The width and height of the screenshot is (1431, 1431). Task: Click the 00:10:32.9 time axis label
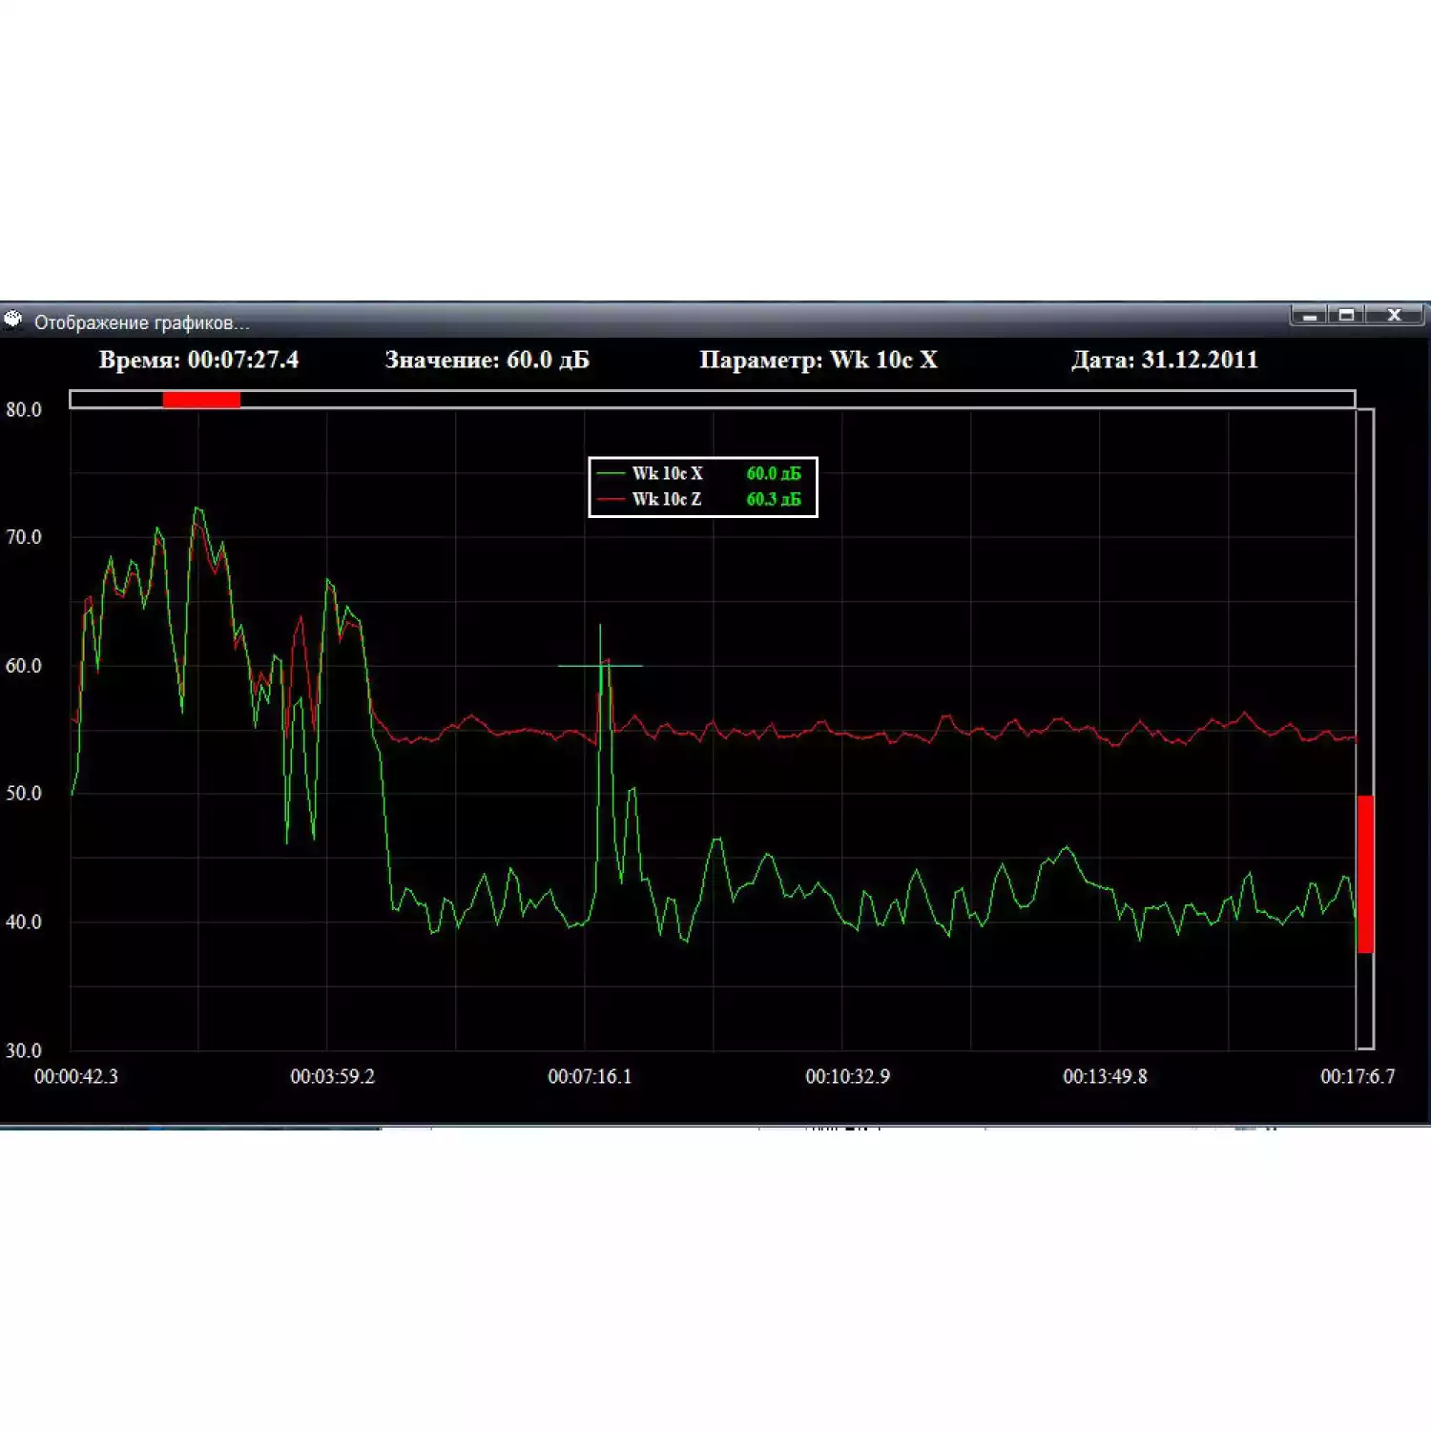click(847, 1077)
